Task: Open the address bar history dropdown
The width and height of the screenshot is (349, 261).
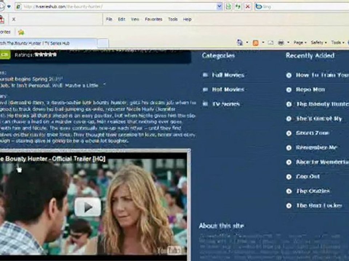Action: point(219,7)
